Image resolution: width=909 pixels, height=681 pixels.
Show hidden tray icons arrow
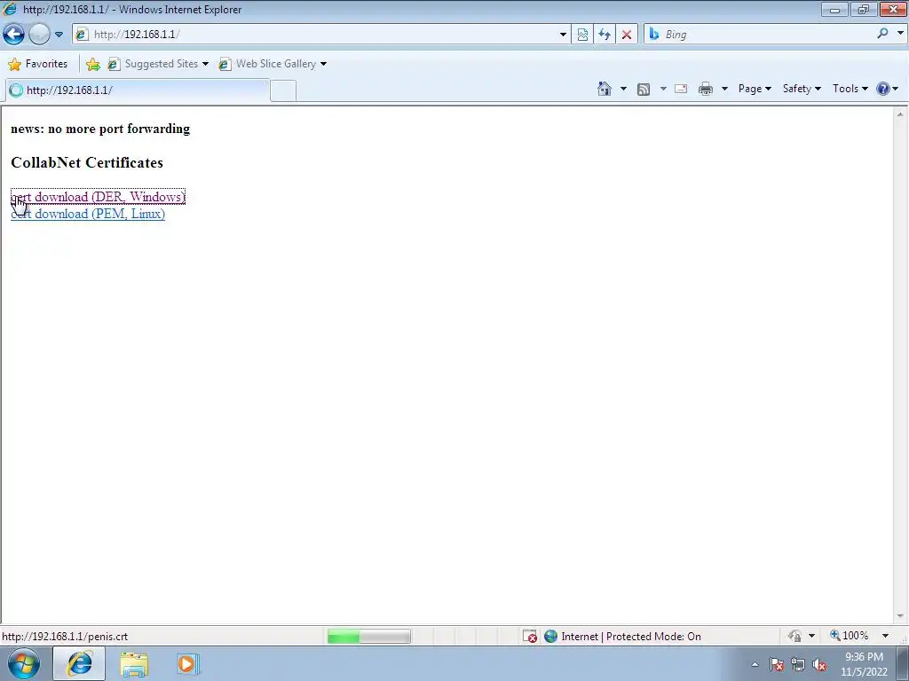(755, 664)
